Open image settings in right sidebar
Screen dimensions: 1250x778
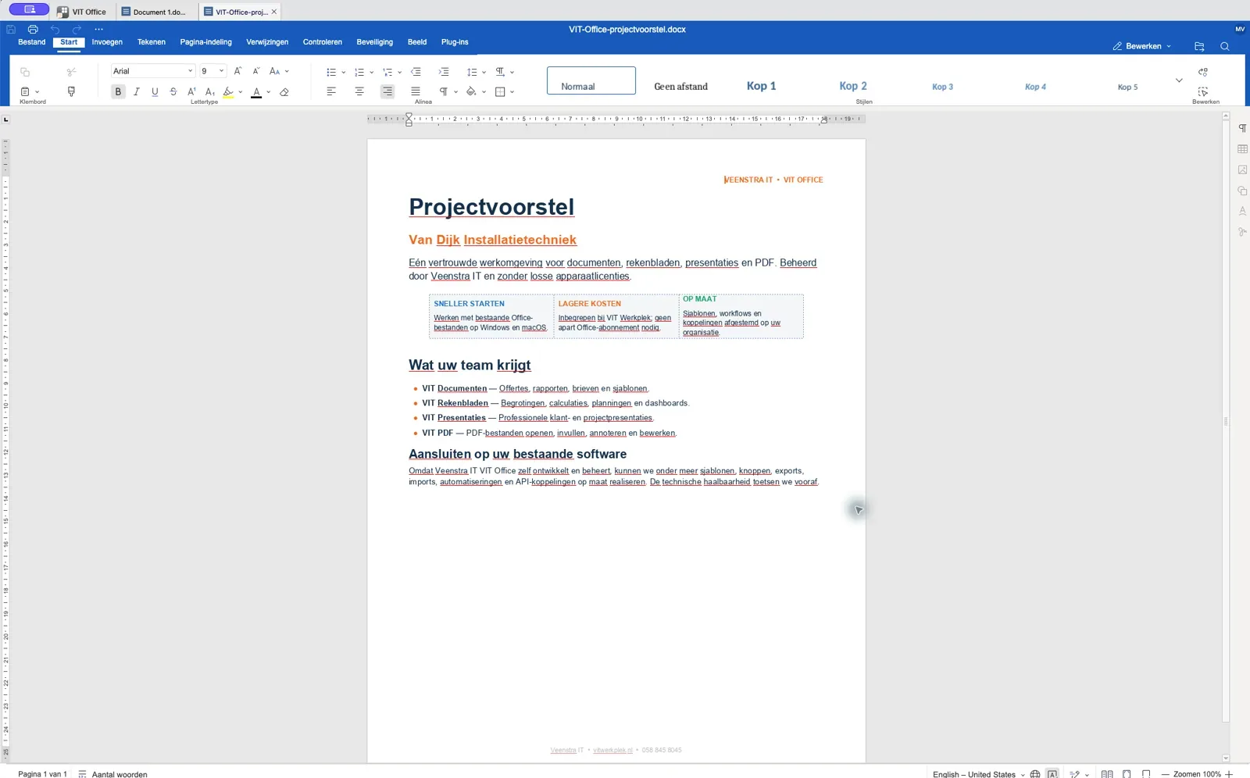click(x=1242, y=170)
